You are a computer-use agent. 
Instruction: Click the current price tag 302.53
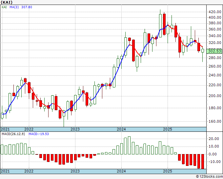click(x=214, y=51)
